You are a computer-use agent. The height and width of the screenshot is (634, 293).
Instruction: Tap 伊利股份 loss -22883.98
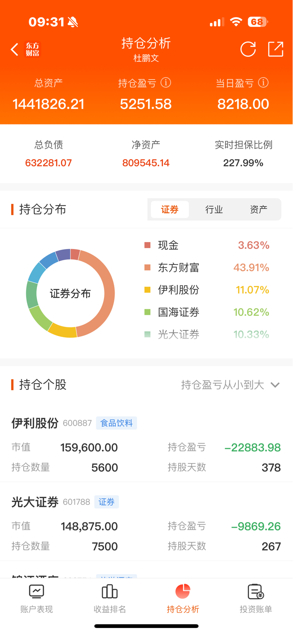click(x=253, y=447)
